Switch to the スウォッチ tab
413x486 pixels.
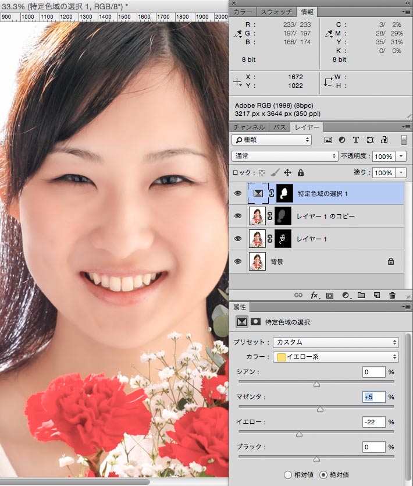pos(276,12)
